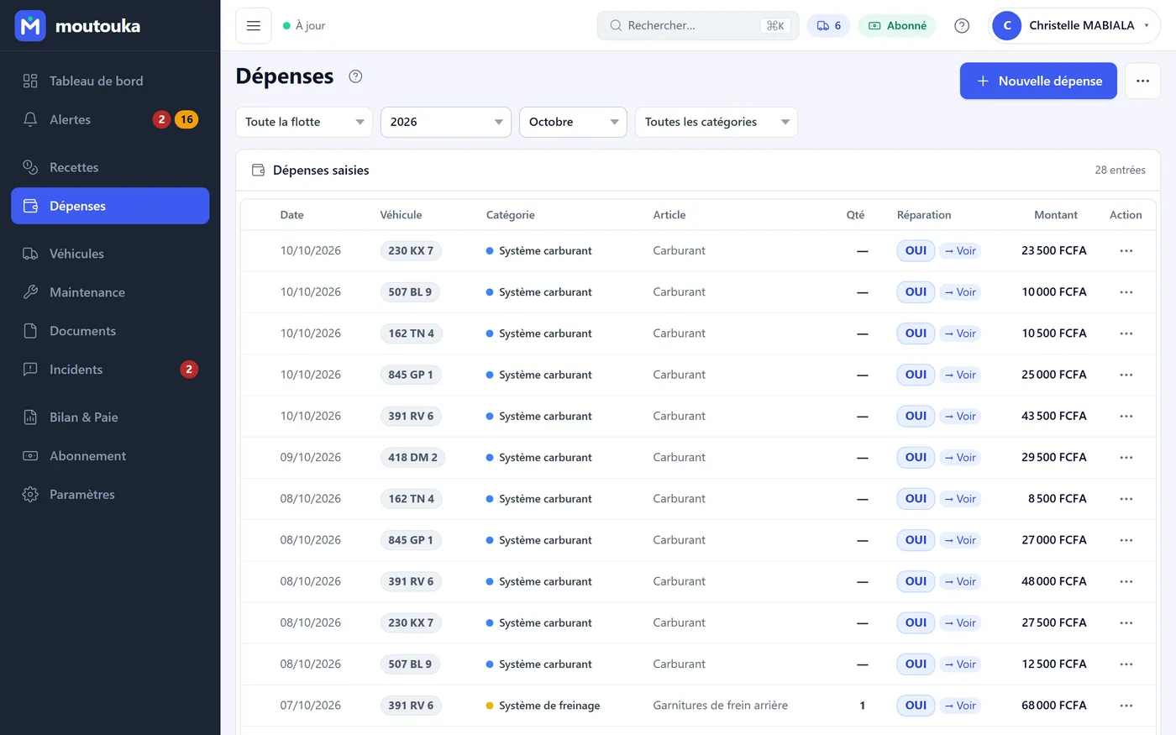Open Paramètres settings page

point(110,495)
